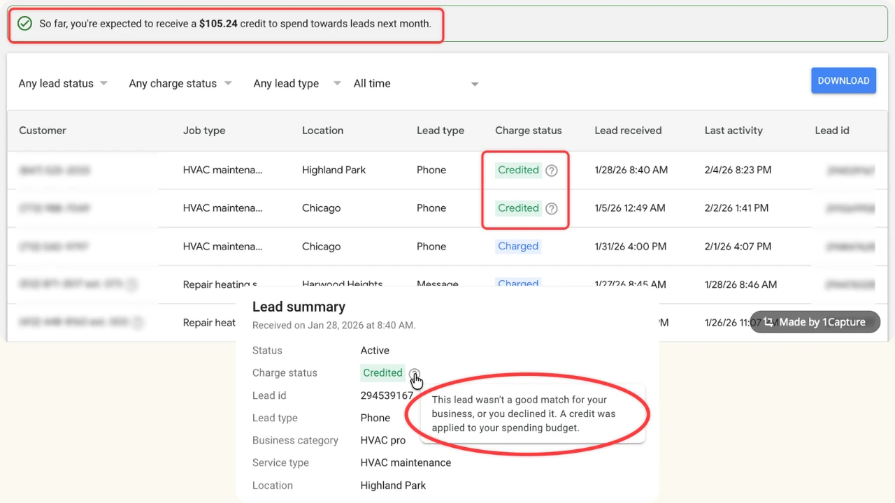Click help icon next to Credited in Lead summary
The height and width of the screenshot is (503, 895).
pyautogui.click(x=415, y=373)
